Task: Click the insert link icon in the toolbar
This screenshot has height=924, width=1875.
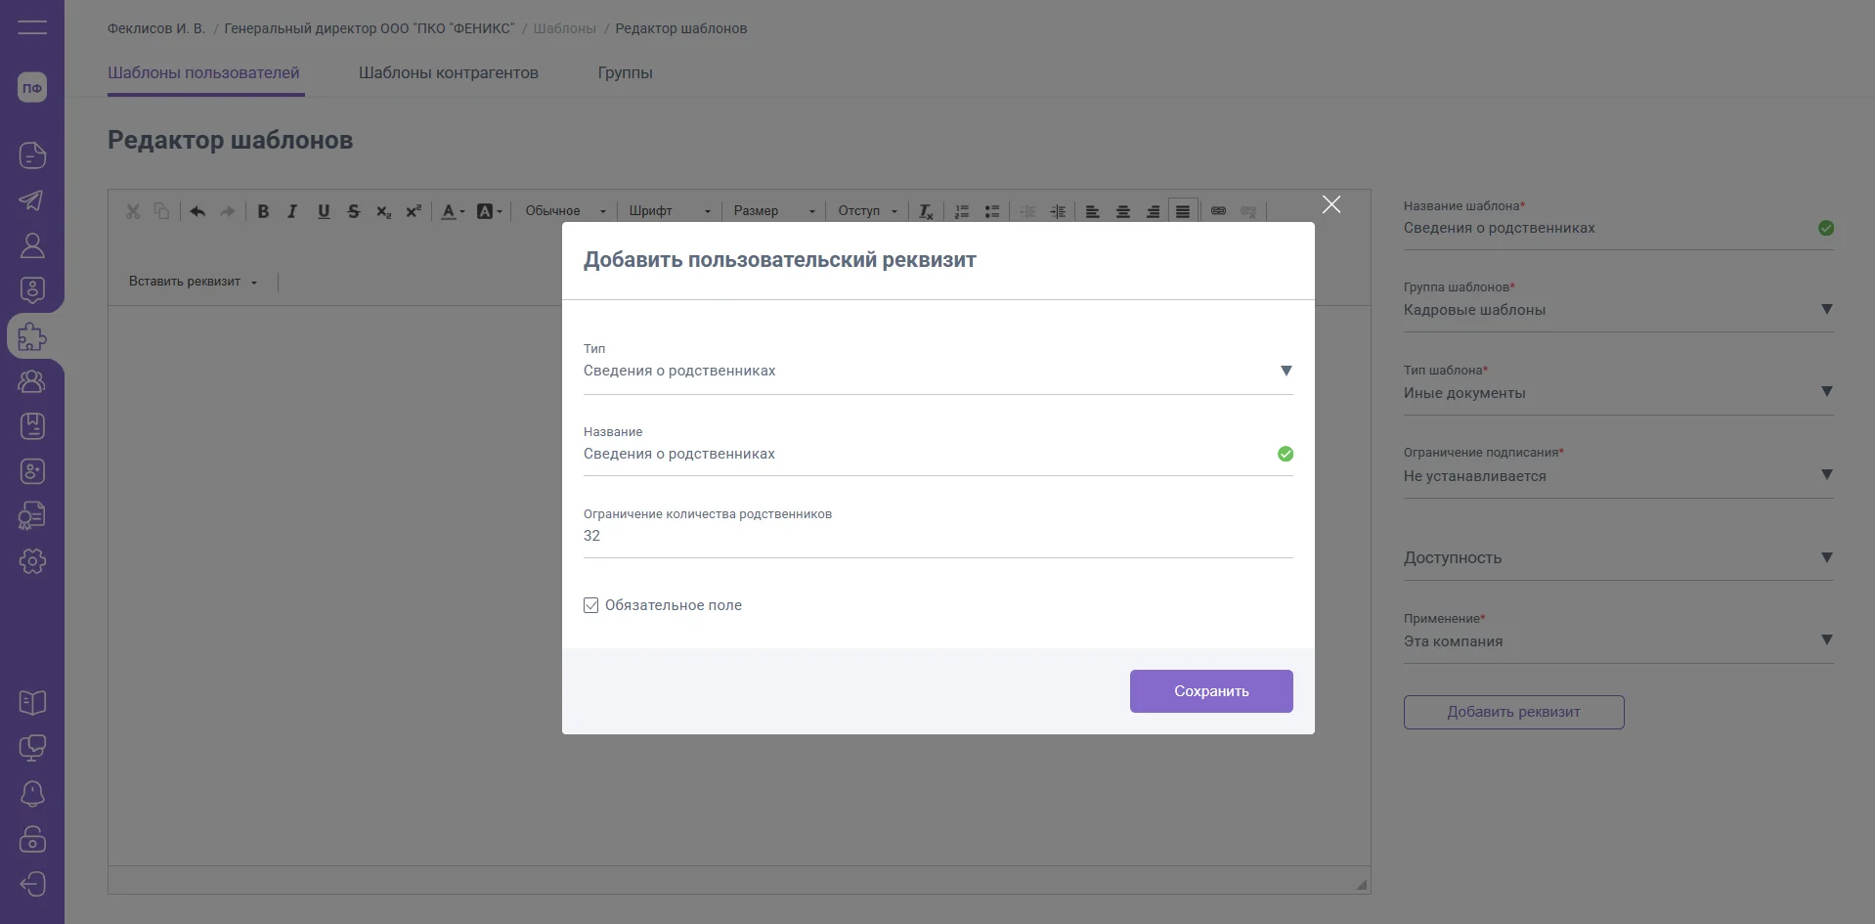Action: (1218, 211)
